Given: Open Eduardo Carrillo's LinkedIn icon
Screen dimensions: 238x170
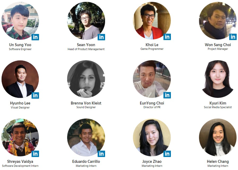Looking at the screenshot, I should 101,154.
